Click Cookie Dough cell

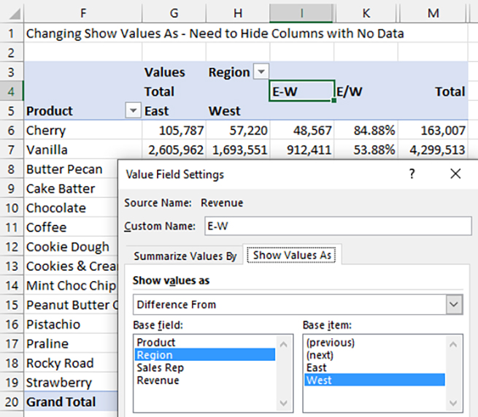[x=71, y=247]
